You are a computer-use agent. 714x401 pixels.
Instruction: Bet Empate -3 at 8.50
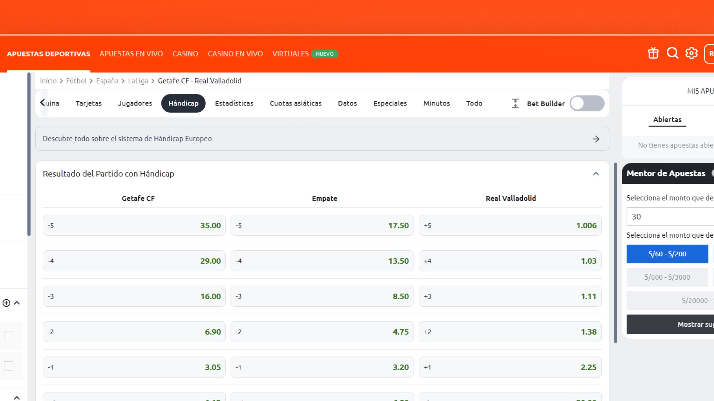(322, 296)
